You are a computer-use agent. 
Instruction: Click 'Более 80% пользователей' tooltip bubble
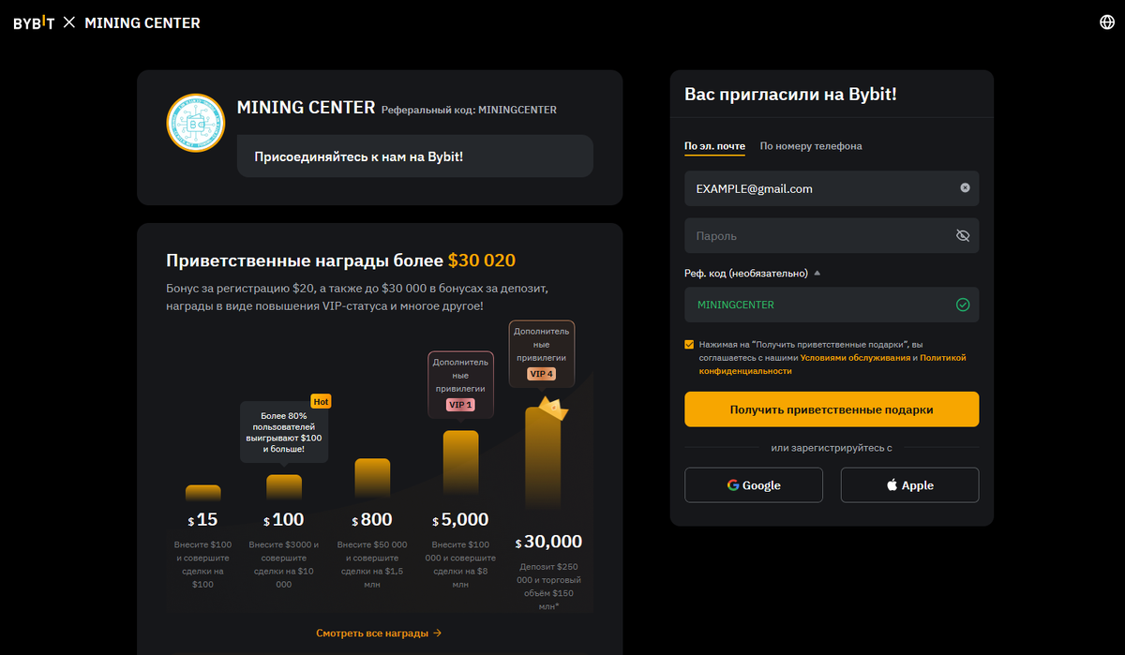click(x=284, y=432)
